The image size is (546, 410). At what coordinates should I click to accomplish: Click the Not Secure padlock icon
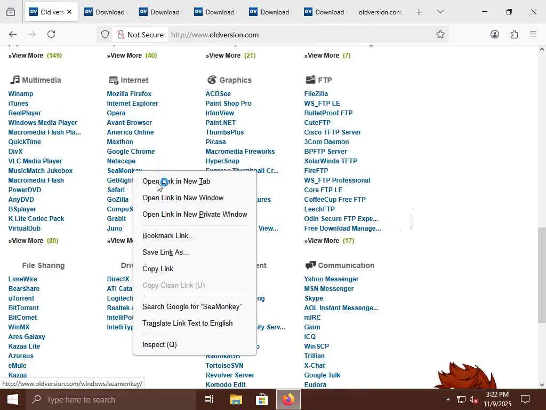(x=121, y=35)
